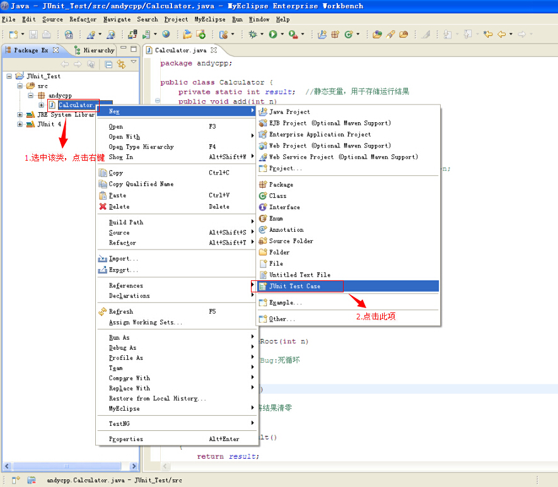Viewport: 558px width, 487px height.
Task: Open the Run dropdown arrow
Action: (282, 34)
